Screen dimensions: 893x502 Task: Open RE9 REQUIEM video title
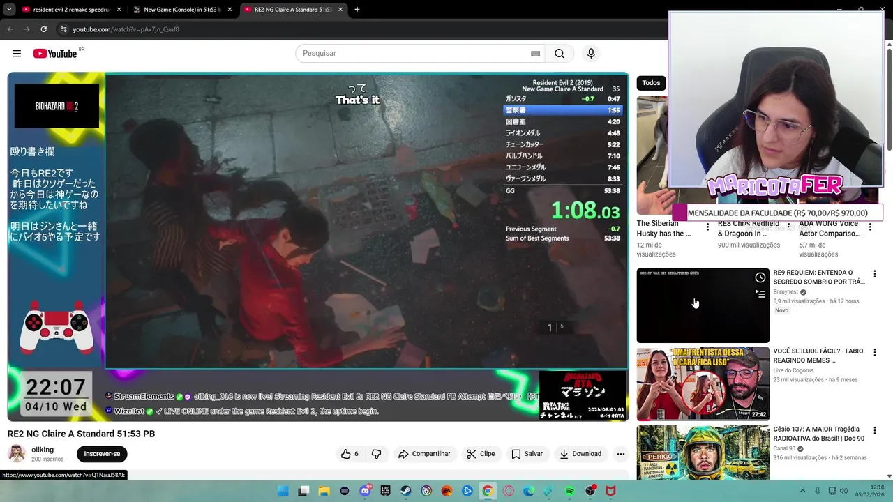819,277
